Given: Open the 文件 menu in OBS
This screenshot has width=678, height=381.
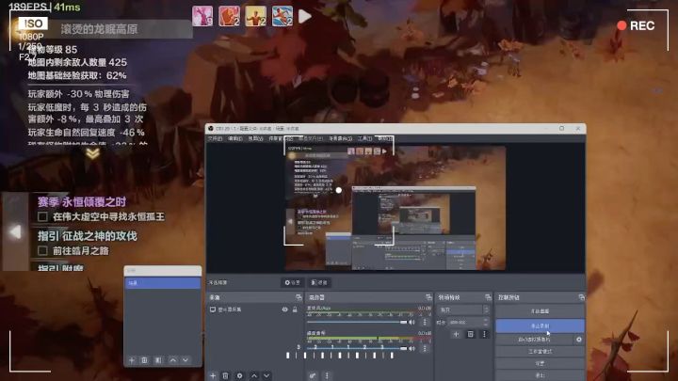Looking at the screenshot, I should [x=215, y=138].
